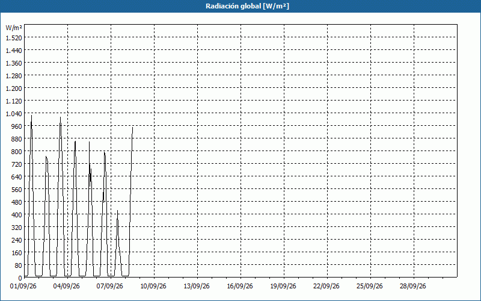This screenshot has width=481, height=301.
Task: Click the lowest daily peak near 400
Action: point(117,211)
